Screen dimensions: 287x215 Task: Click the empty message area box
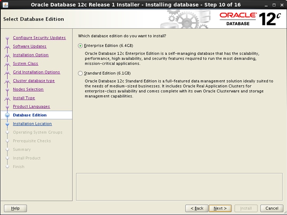(179, 187)
